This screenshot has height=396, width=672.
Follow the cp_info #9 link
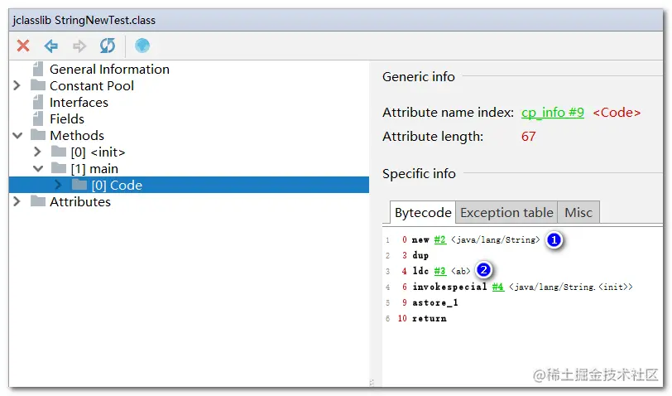553,113
